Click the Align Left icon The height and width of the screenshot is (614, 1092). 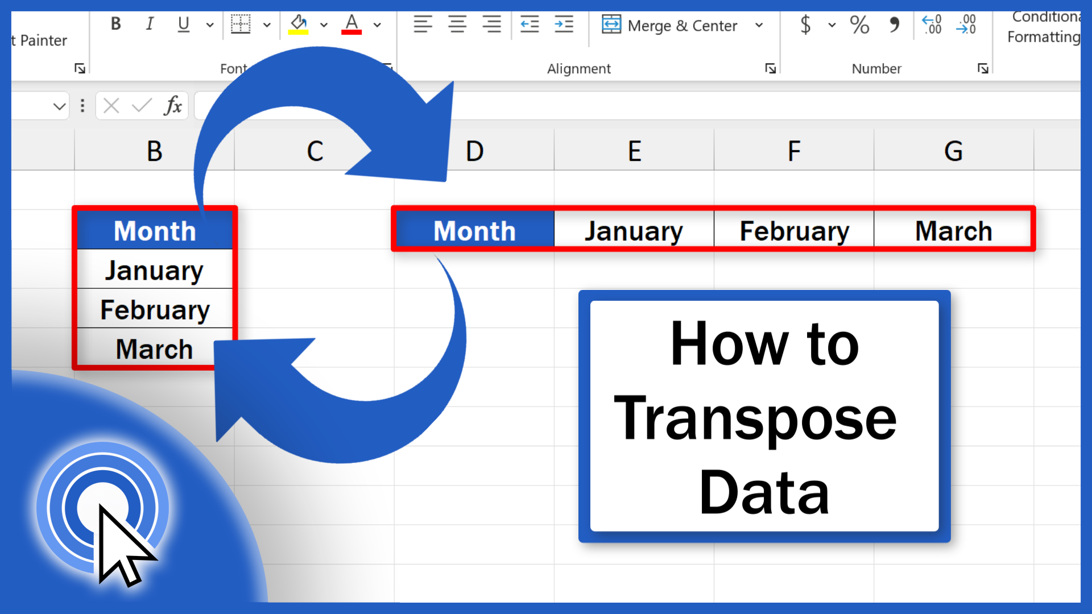[421, 25]
